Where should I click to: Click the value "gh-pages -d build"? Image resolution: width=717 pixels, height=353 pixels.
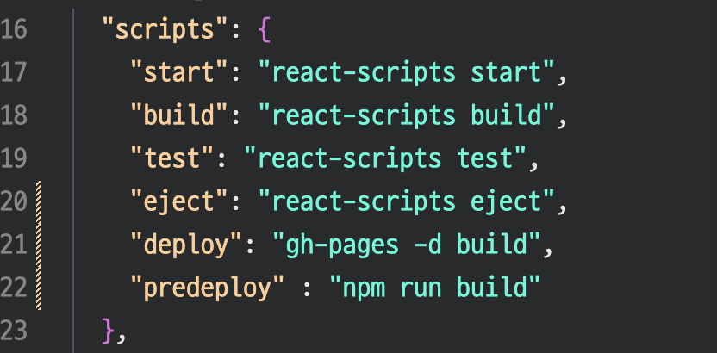[407, 245]
